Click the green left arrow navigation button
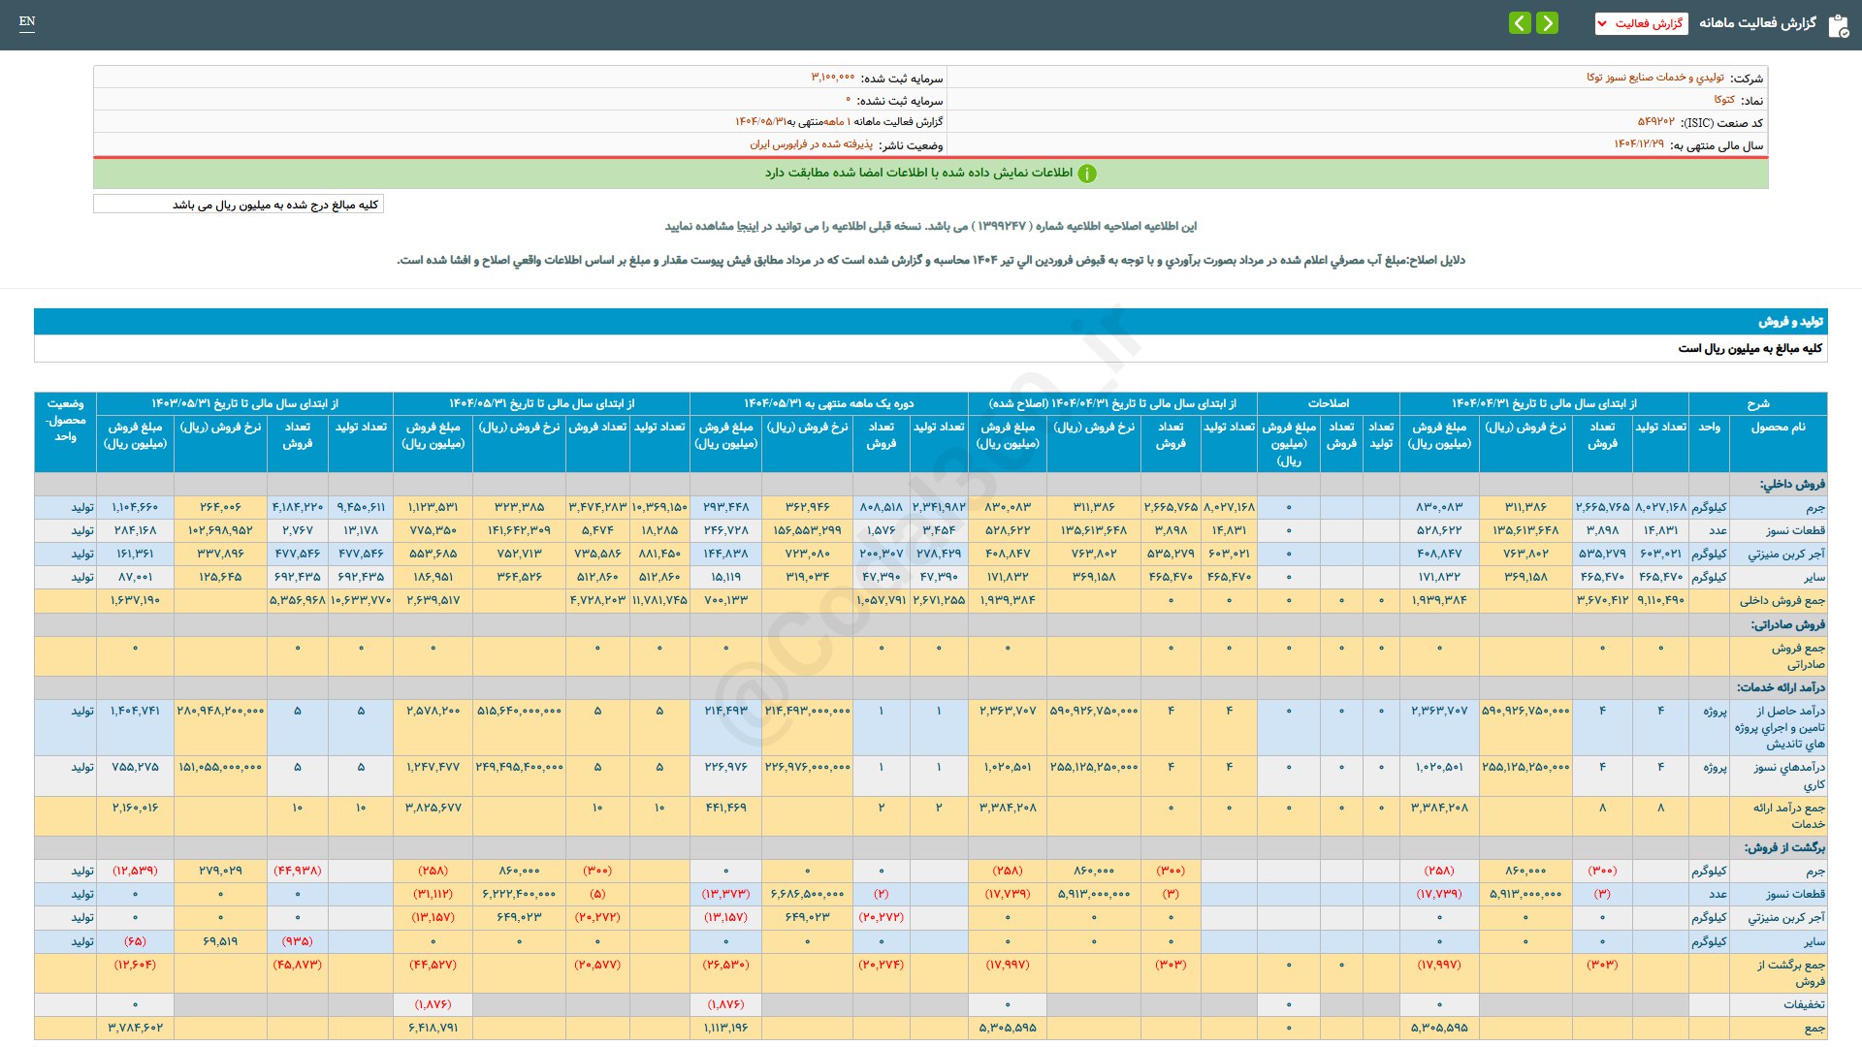This screenshot has height=1047, width=1862. coord(1520,23)
